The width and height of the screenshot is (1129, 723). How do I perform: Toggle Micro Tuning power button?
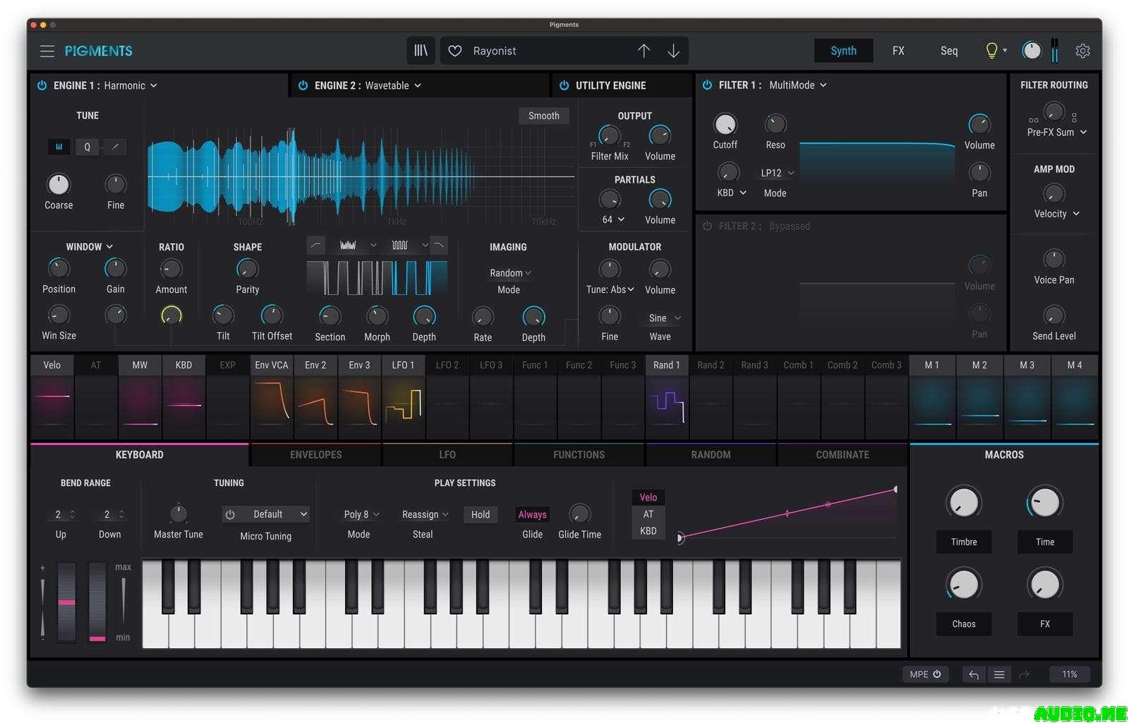[x=230, y=514]
